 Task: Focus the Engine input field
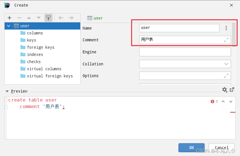tap(185, 52)
